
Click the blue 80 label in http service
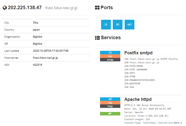click(110, 99)
